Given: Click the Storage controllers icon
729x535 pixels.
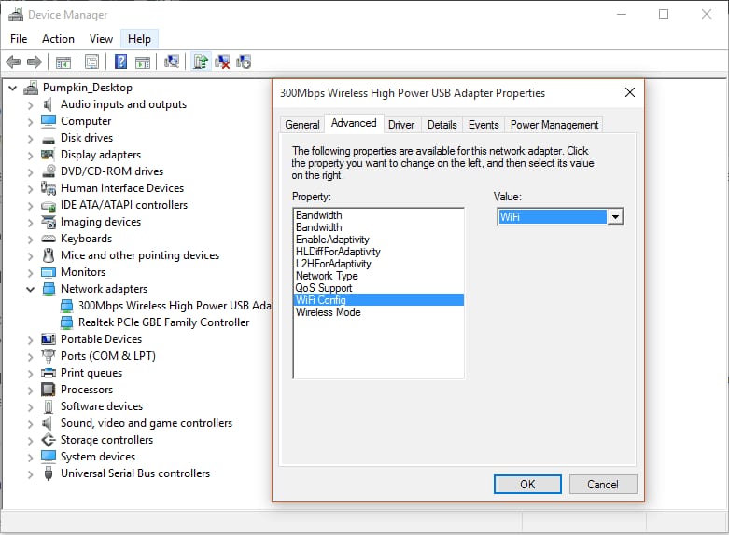Looking at the screenshot, I should coord(49,440).
